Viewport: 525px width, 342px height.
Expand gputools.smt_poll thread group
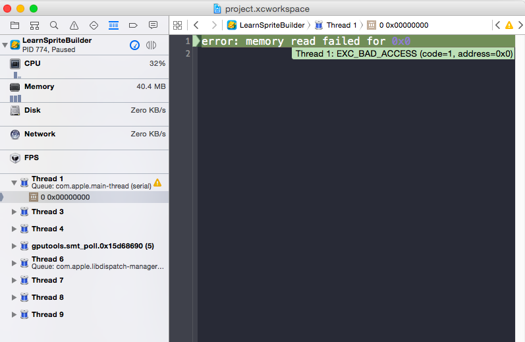coord(14,246)
